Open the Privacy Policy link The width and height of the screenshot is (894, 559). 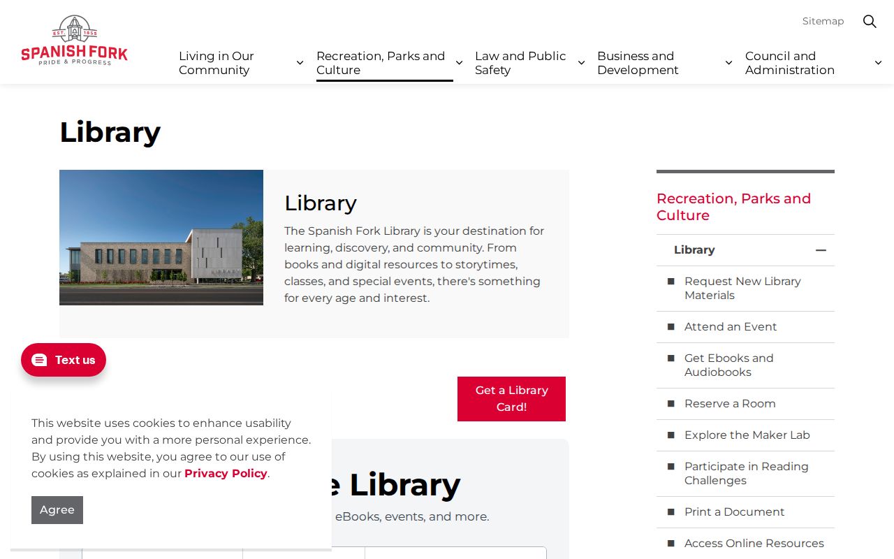click(226, 474)
